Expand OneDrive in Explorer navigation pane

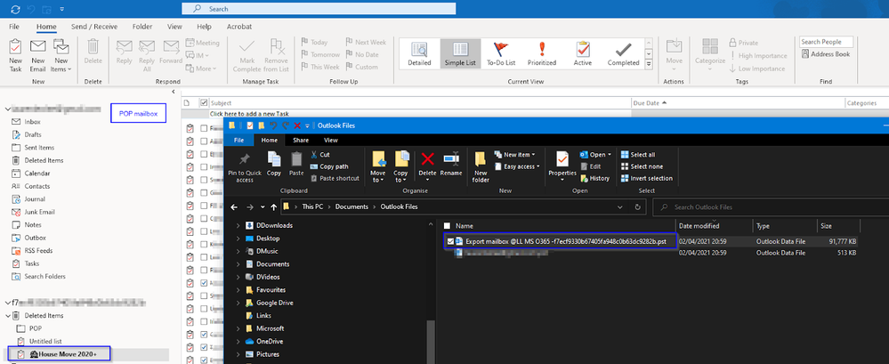(x=238, y=342)
